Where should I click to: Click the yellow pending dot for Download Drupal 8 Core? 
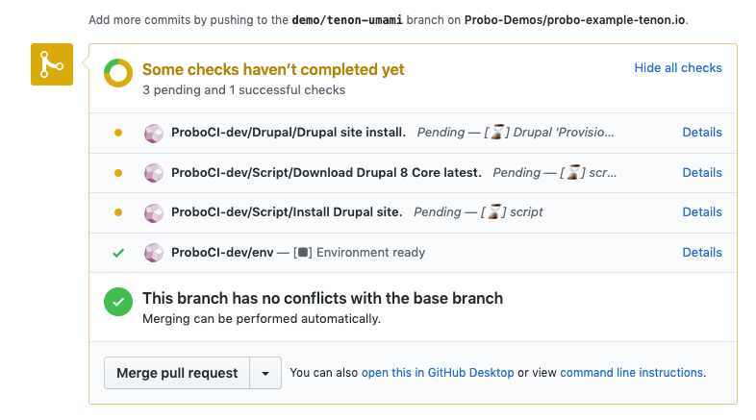[x=118, y=173]
